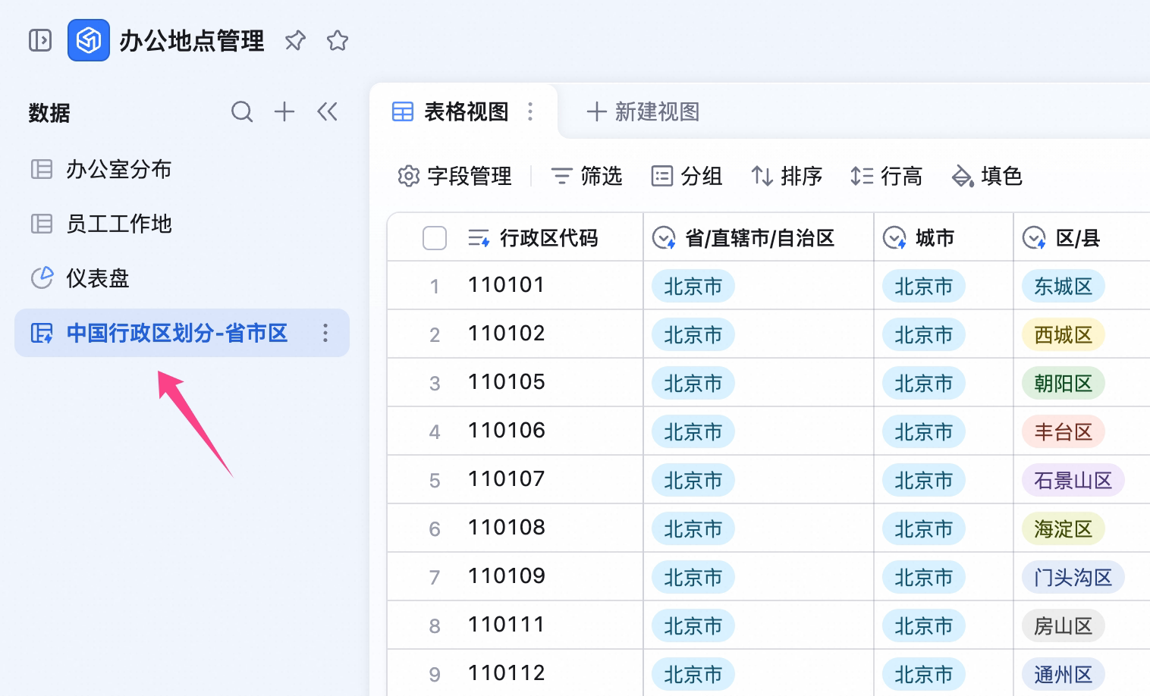Viewport: 1150px width, 696px height.
Task: Tick the select-all checkbox in header
Action: tap(435, 238)
